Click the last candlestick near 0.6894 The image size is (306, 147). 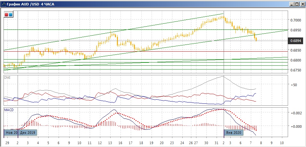point(256,39)
